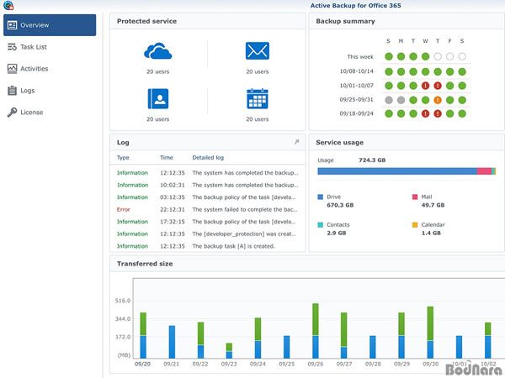Click the pink Mail segment of usage bar
The image size is (505, 378).
(484, 171)
